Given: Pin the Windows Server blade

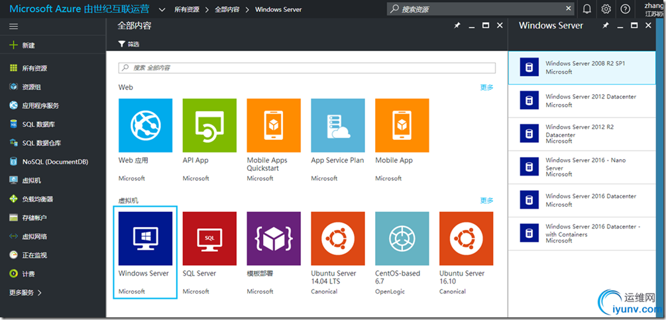Looking at the screenshot, I should tap(606, 26).
